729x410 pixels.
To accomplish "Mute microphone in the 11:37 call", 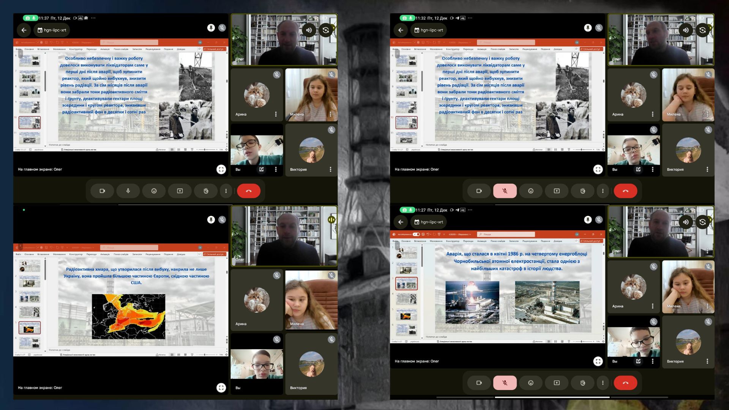I will [128, 191].
